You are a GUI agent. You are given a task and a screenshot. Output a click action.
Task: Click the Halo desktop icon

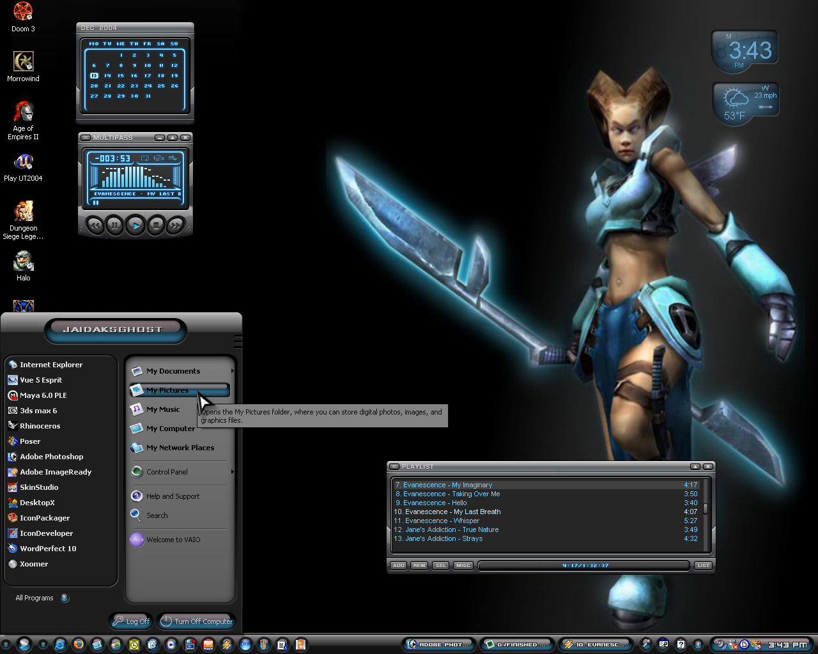(x=23, y=266)
